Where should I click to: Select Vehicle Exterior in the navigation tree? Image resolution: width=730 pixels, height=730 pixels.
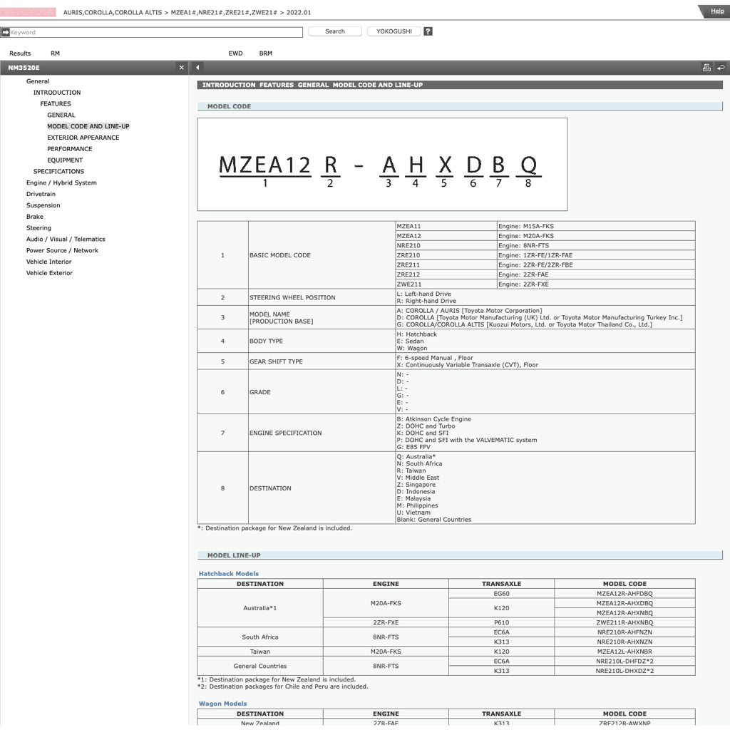click(x=49, y=272)
